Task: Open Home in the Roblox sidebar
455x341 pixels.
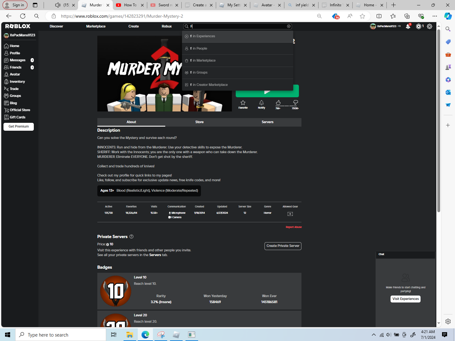Action: 12,46
